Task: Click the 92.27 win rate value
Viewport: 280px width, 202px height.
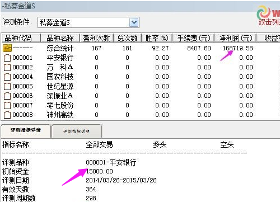Action: [x=160, y=48]
